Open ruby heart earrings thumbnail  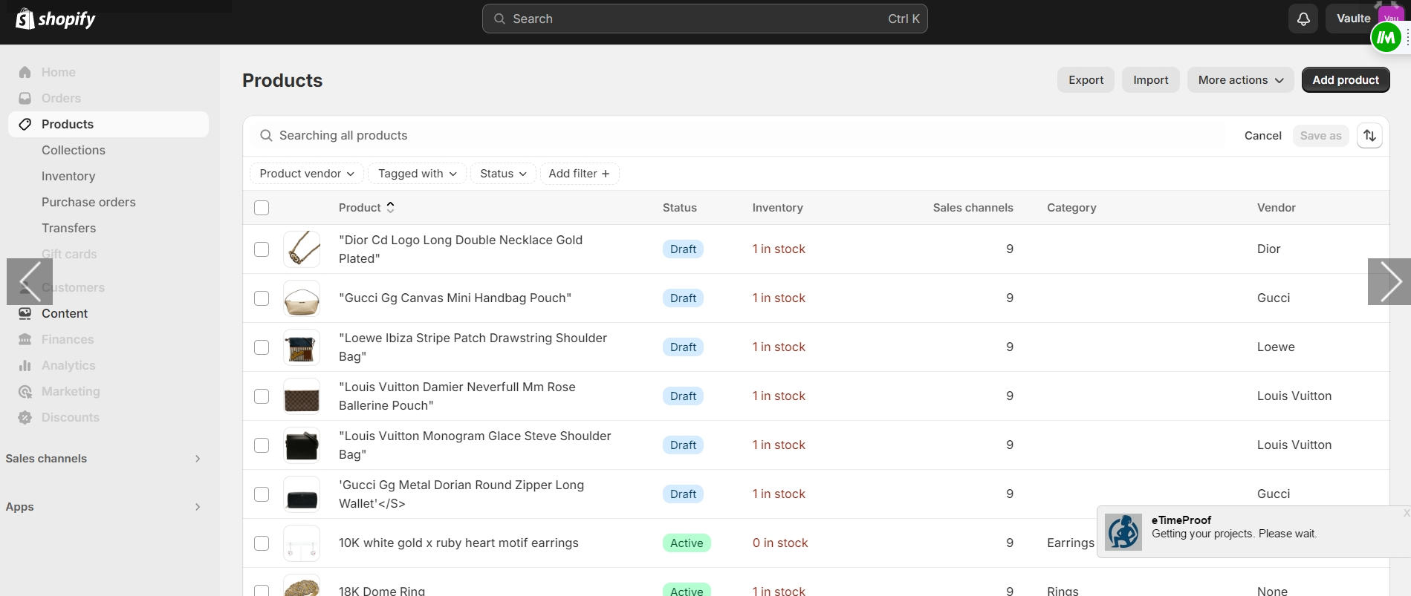pyautogui.click(x=302, y=543)
